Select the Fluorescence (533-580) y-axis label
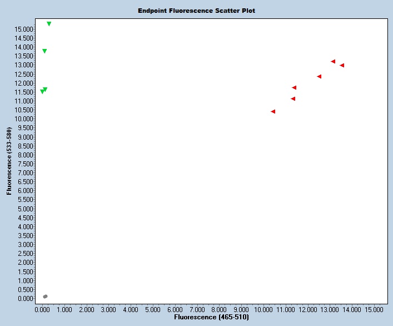Viewport: 393px width, 326px height. pos(9,161)
